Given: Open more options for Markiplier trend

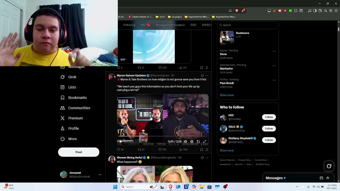Looking at the screenshot, I should 274,66.
